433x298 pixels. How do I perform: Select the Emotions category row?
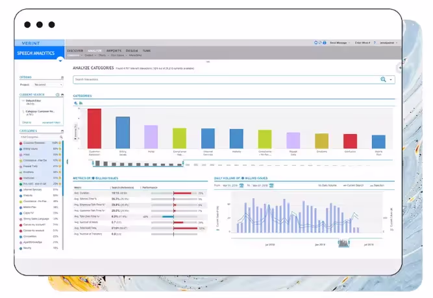(41, 172)
